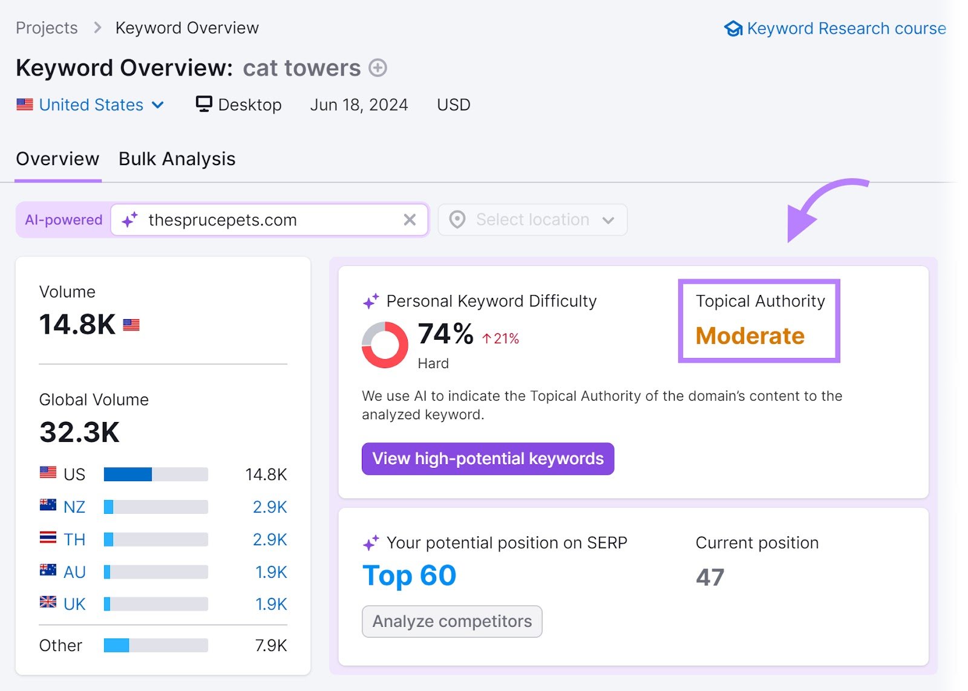Image resolution: width=968 pixels, height=691 pixels.
Task: Clear thesprucepets.com using the X icon
Action: click(x=410, y=219)
